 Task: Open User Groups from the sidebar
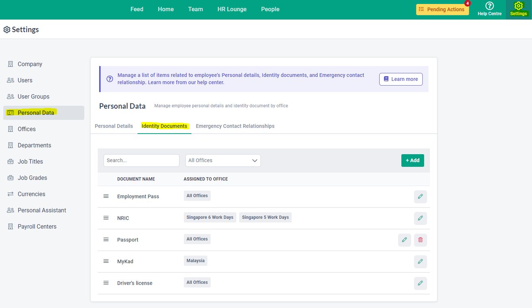(x=34, y=96)
